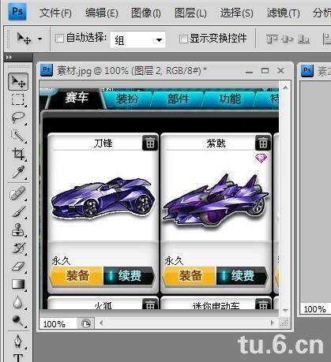The width and height of the screenshot is (331, 362).
Task: Align bottom edges in options bar
Action: 303,39
